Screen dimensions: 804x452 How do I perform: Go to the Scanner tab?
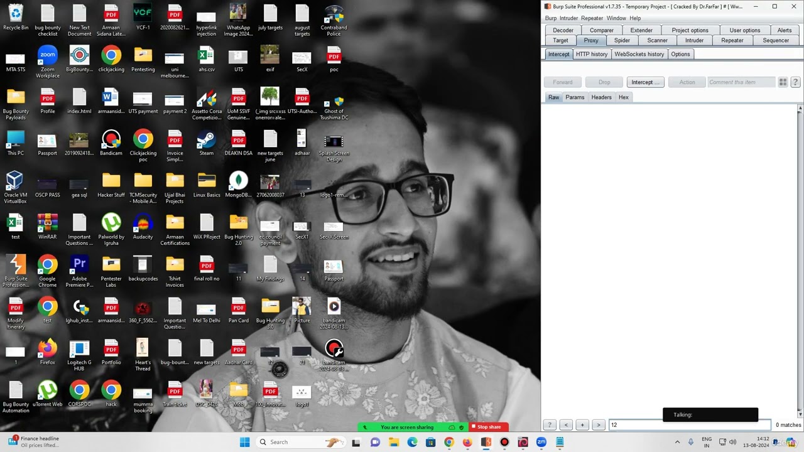(x=657, y=40)
